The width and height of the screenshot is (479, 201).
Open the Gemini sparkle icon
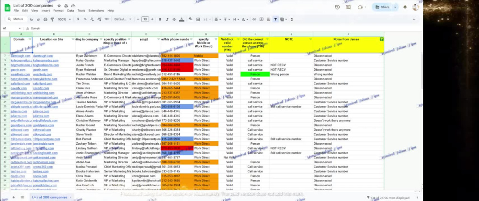pyautogui.click(x=405, y=7)
